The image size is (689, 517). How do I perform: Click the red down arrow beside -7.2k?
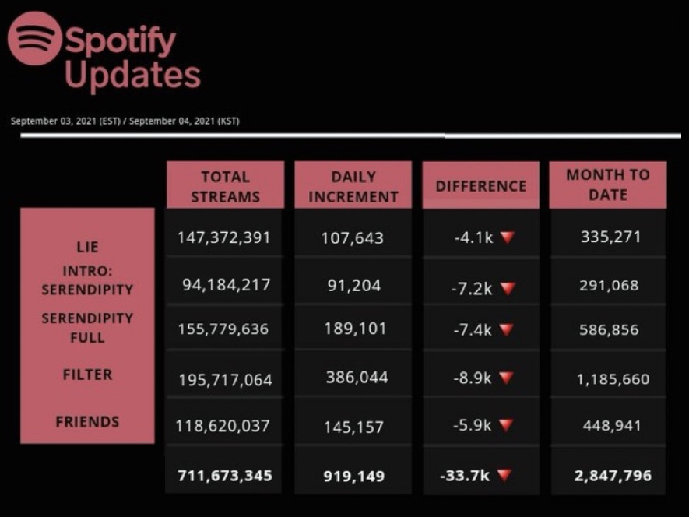(x=508, y=289)
